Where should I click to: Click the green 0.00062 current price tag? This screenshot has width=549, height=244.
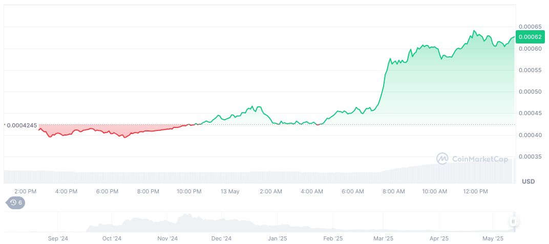pyautogui.click(x=530, y=37)
